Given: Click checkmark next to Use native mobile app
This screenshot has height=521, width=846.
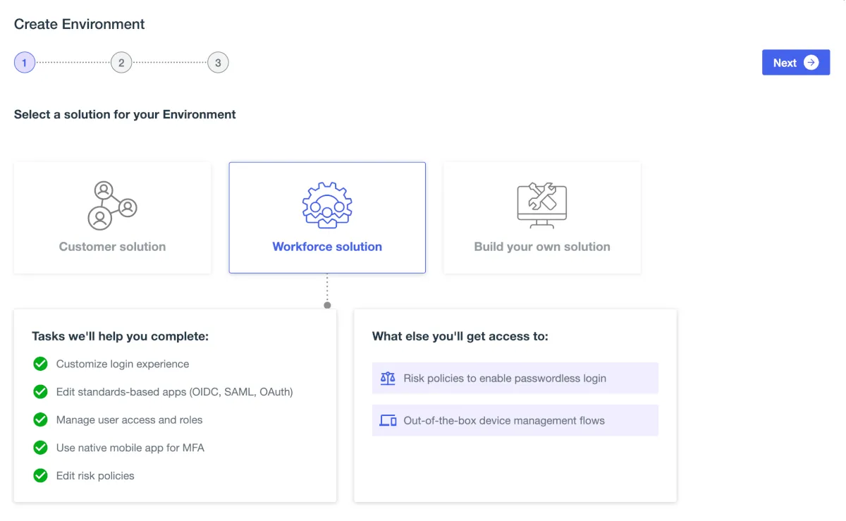Looking at the screenshot, I should (41, 448).
